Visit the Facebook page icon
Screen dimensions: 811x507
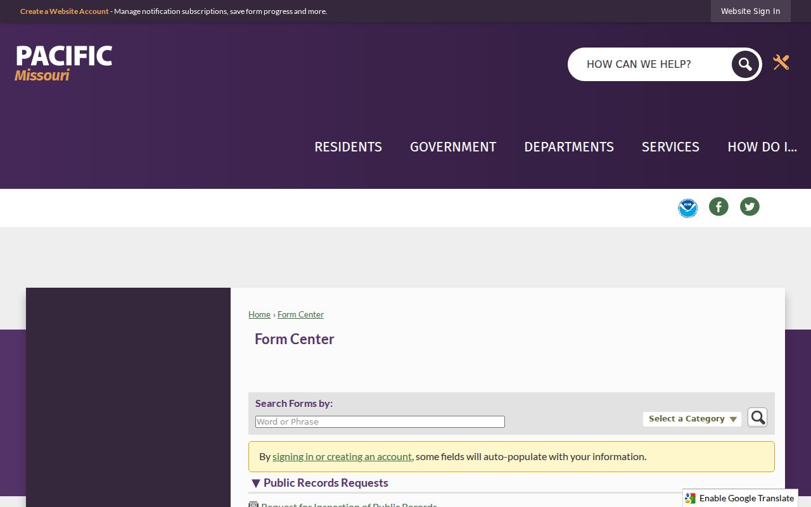click(718, 207)
